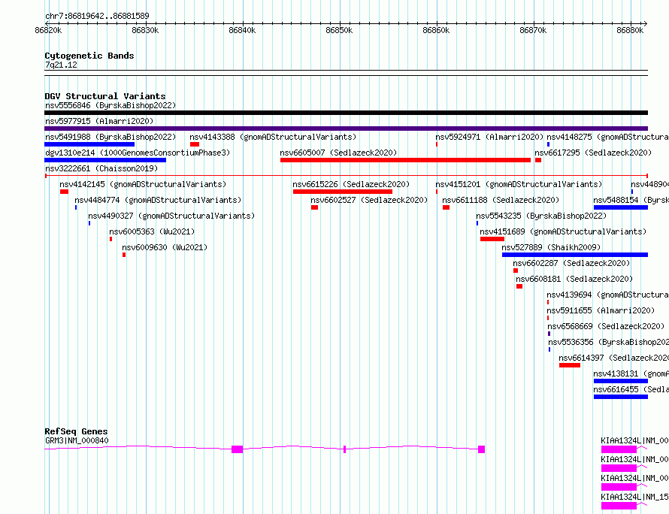Open nsv6617295 (Sedlazeck2020) label
This screenshot has height=514, width=669.
click(x=593, y=153)
